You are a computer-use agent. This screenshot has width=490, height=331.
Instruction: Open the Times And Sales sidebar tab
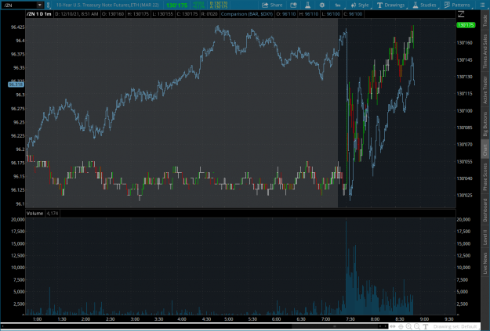point(485,51)
